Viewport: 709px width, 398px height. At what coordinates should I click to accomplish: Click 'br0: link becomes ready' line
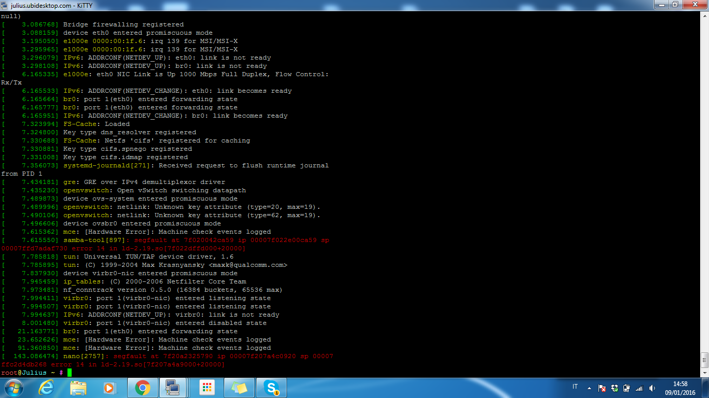point(144,116)
